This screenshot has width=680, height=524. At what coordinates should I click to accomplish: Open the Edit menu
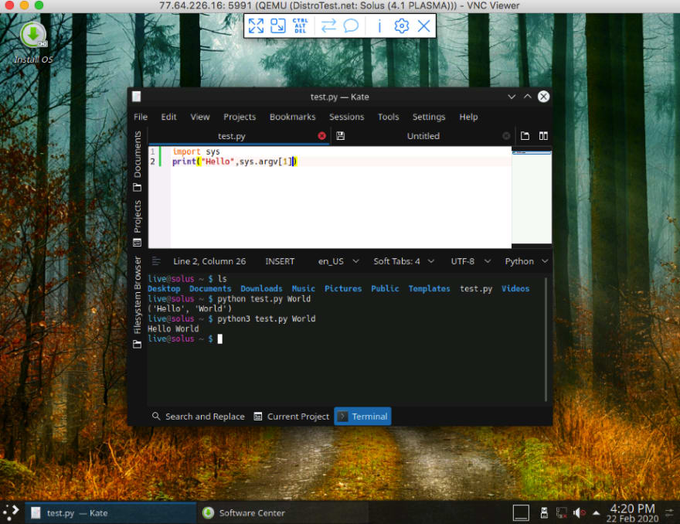(x=168, y=117)
